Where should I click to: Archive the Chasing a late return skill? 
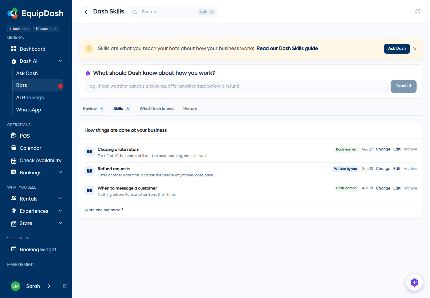[410, 149]
